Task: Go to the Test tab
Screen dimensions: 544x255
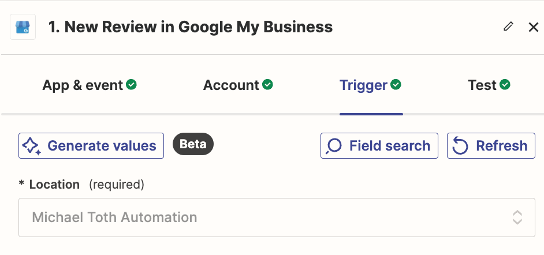Action: [482, 85]
